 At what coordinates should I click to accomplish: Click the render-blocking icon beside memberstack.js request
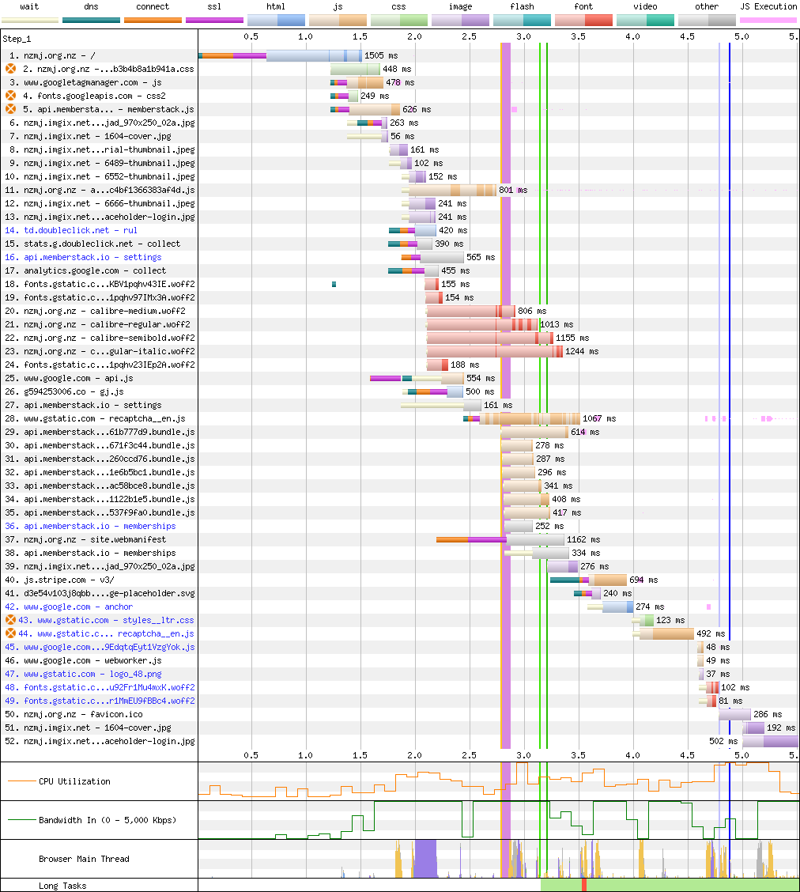pyautogui.click(x=10, y=109)
